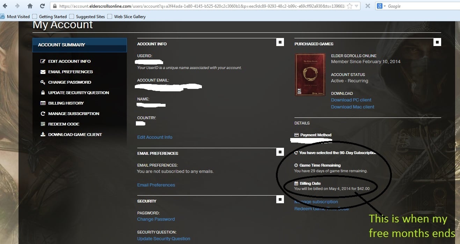The image size is (460, 244).
Task: Go to the browser home page icon
Action: (x=30, y=6)
